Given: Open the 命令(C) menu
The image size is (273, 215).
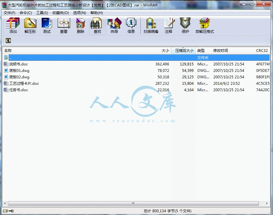Looking at the screenshot, I should pyautogui.click(x=26, y=13).
